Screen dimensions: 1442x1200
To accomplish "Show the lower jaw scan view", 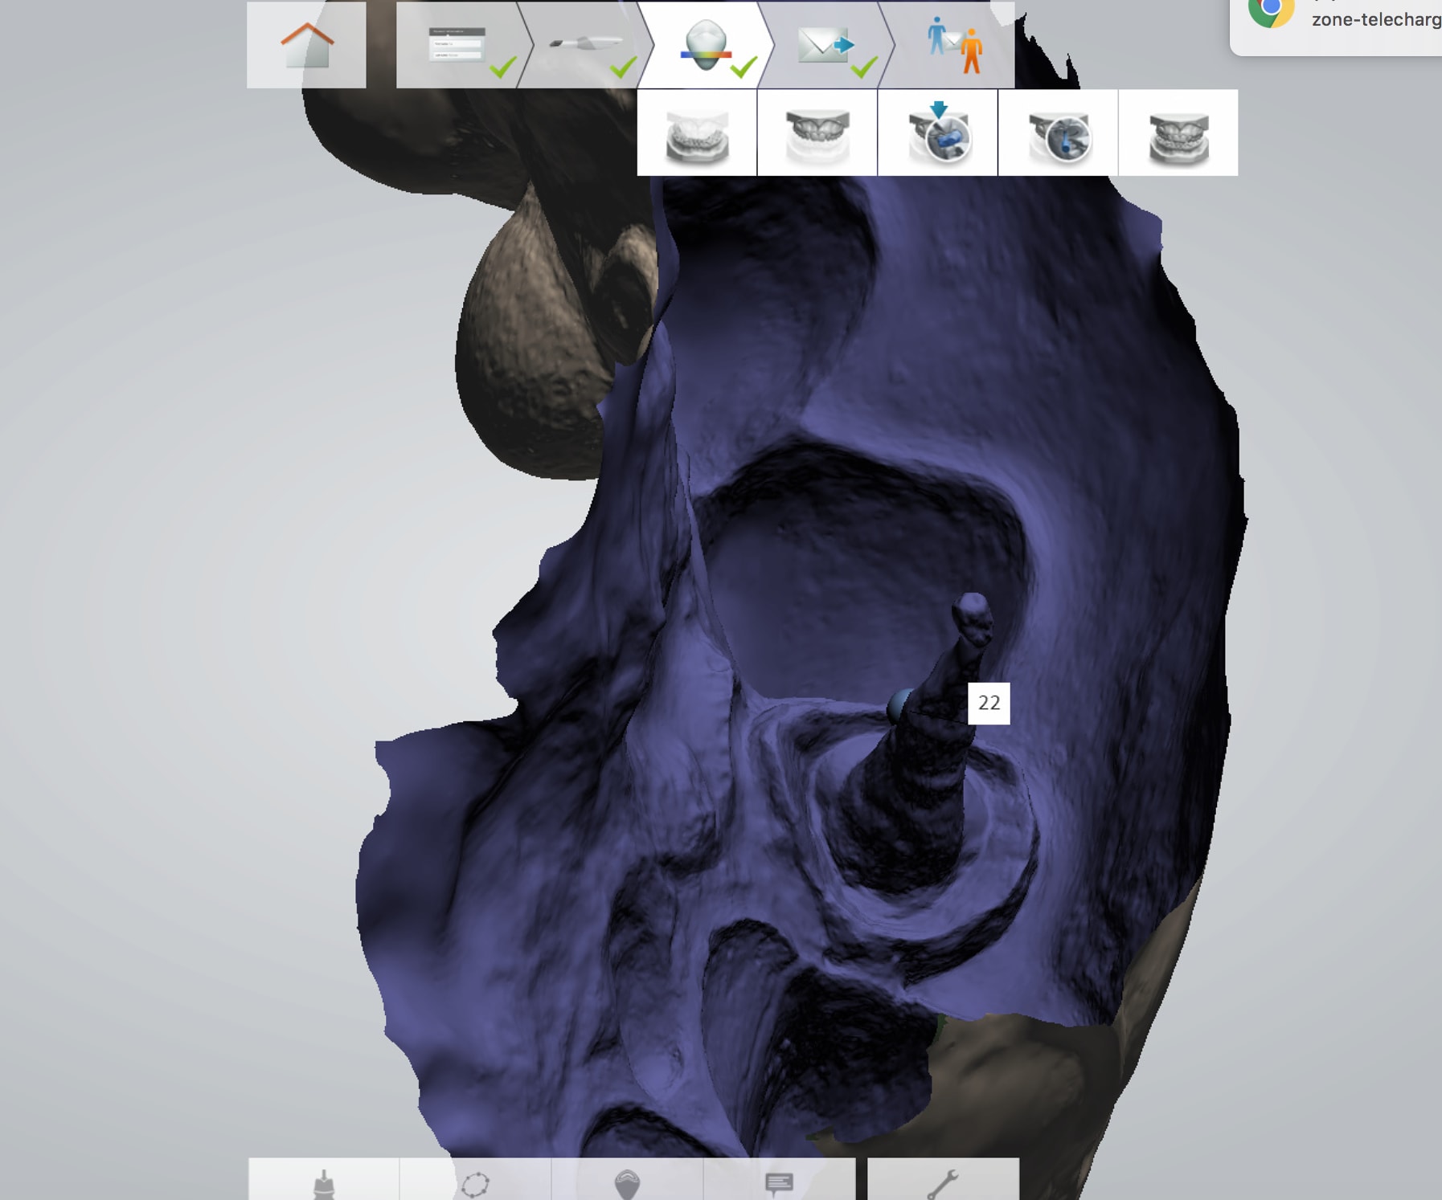I will pos(697,133).
